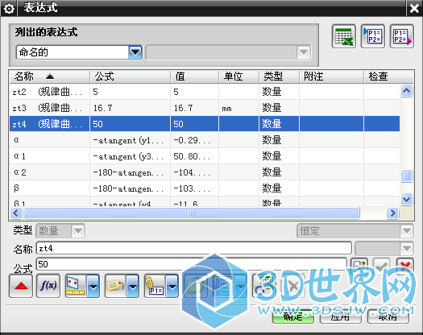Click the 单位 column header
Screen dimensions: 423x335
(238, 77)
